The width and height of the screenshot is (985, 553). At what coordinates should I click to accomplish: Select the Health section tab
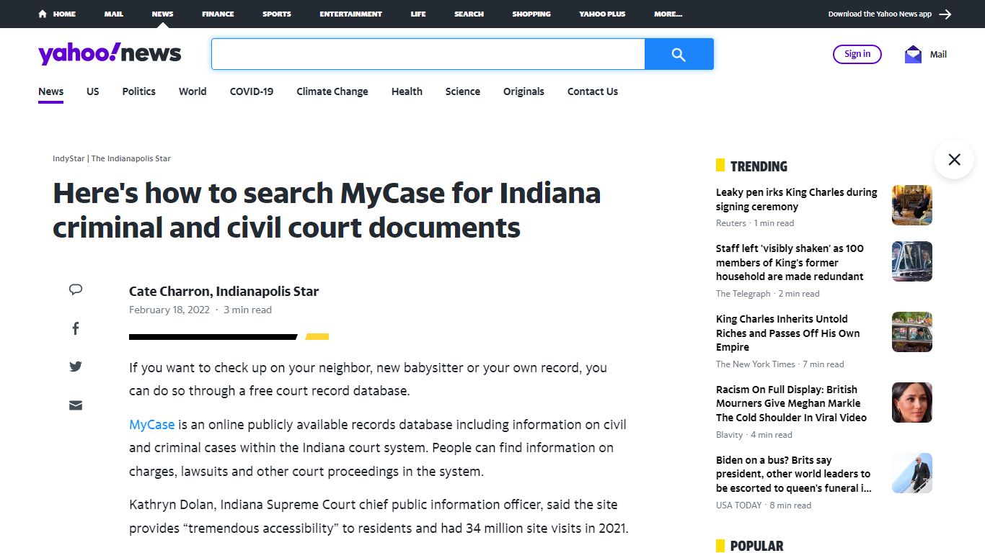tap(407, 91)
